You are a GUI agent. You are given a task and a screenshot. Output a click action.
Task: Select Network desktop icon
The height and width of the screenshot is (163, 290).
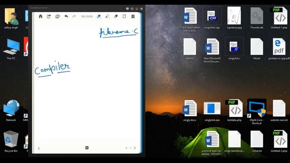11,110
